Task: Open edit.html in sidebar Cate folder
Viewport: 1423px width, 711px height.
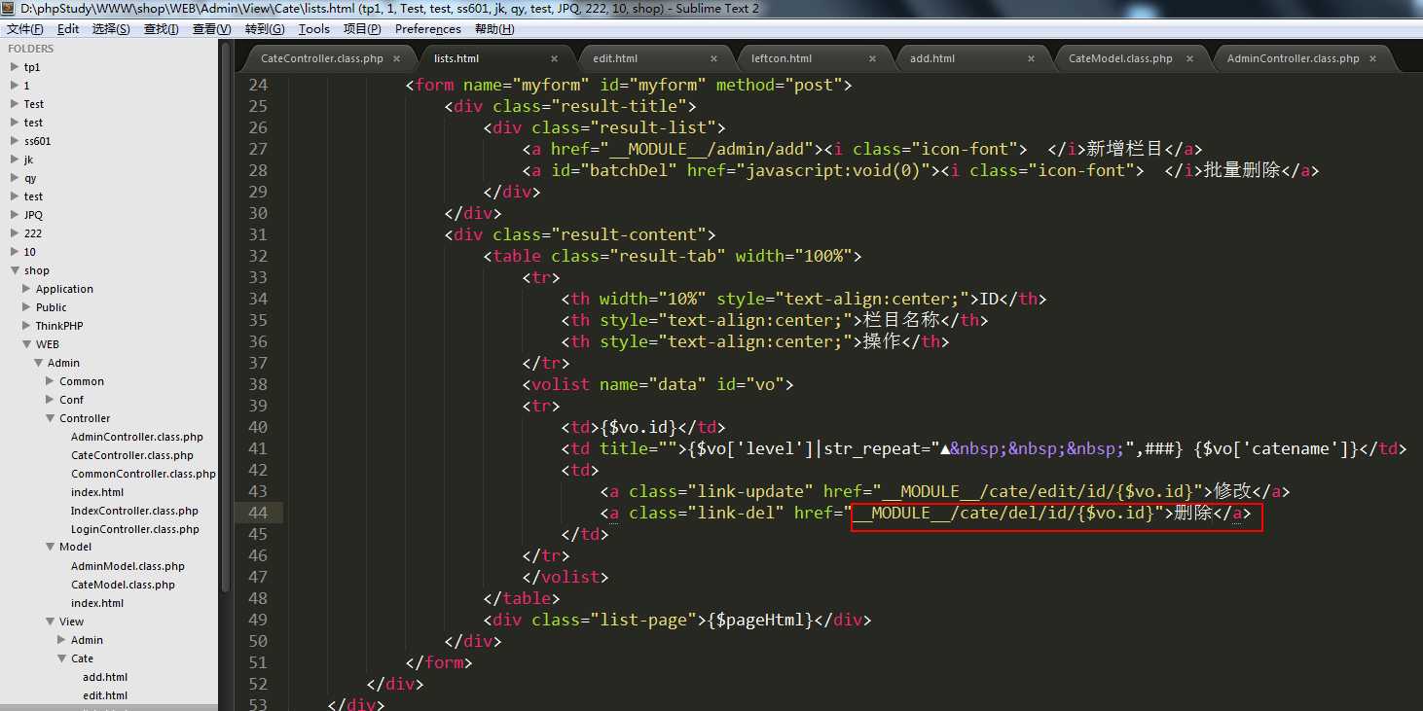Action: coord(105,695)
